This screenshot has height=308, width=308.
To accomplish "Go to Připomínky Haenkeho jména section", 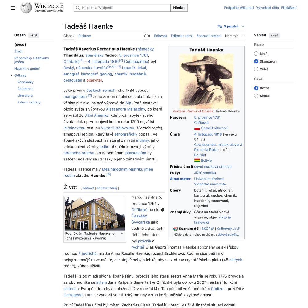I will point(32,60).
